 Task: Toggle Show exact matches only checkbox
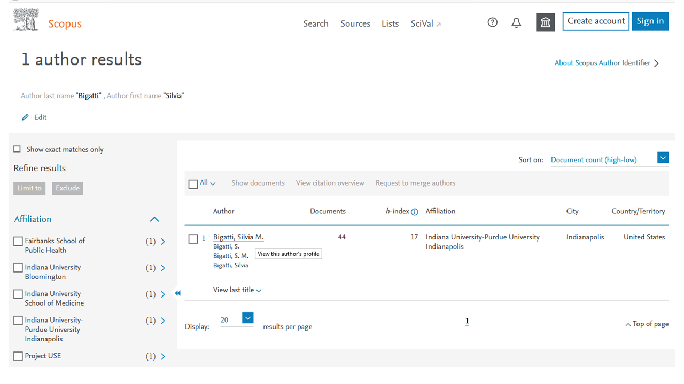pos(17,149)
